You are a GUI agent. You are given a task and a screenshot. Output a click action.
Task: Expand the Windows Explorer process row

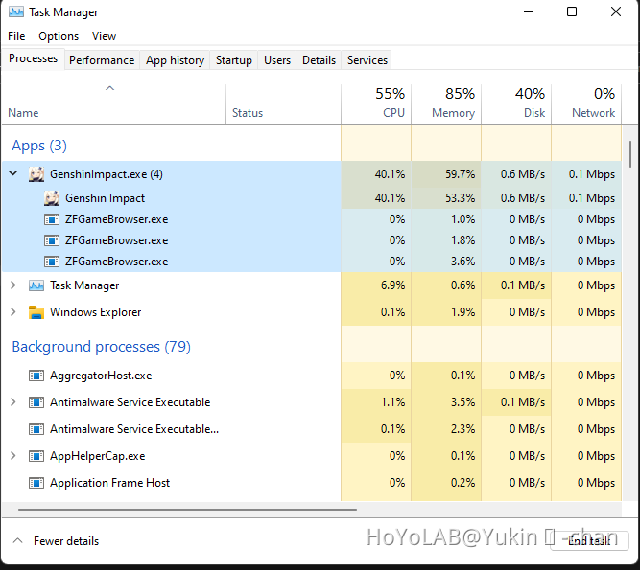(13, 312)
